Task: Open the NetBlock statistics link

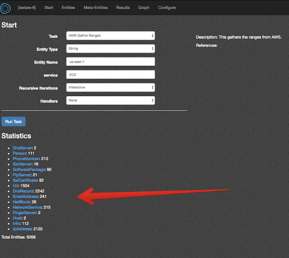Action: tap(21, 202)
